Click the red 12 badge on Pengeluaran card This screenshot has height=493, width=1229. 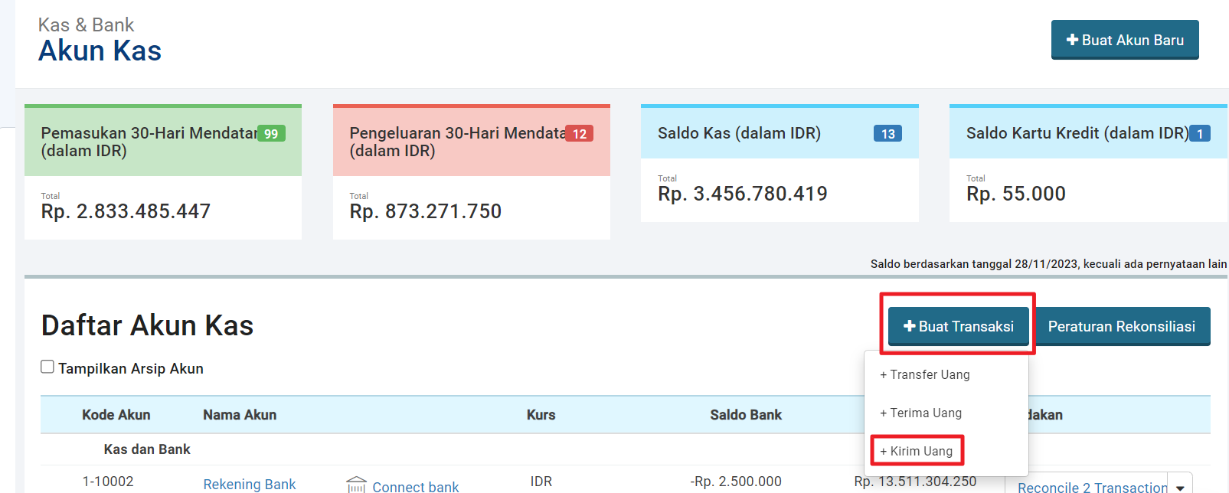[x=580, y=134]
